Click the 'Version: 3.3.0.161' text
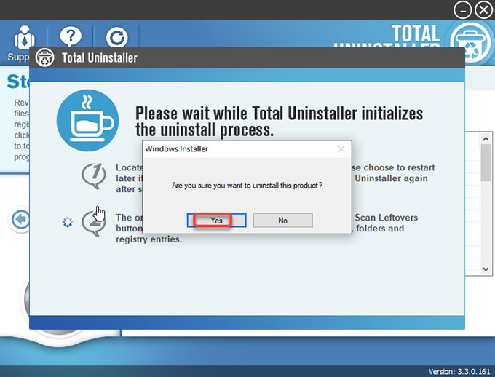The height and width of the screenshot is (377, 495). (459, 372)
